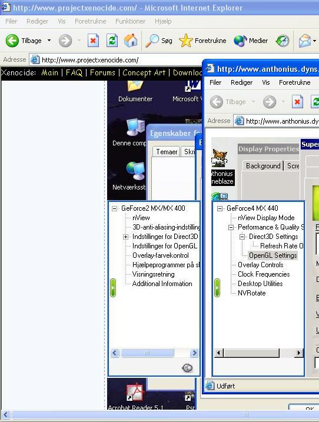The height and width of the screenshot is (422, 319).
Task: Open the Rediger menu in projectxenocide window
Action: pyautogui.click(x=37, y=21)
